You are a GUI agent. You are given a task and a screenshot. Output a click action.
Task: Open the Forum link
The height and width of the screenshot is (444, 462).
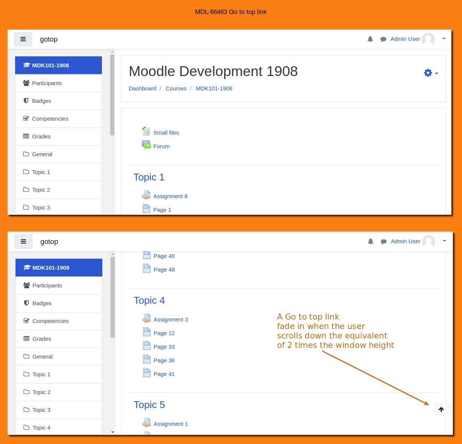[x=161, y=146]
